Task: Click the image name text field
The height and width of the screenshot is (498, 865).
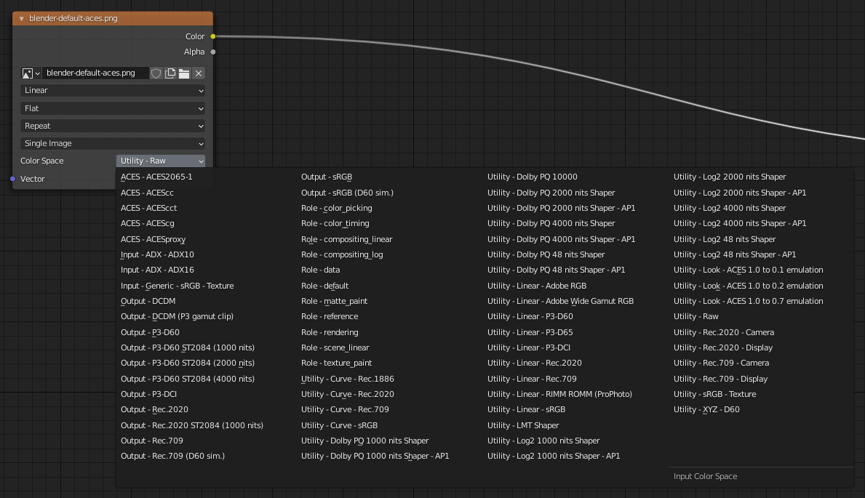Action: (x=95, y=73)
